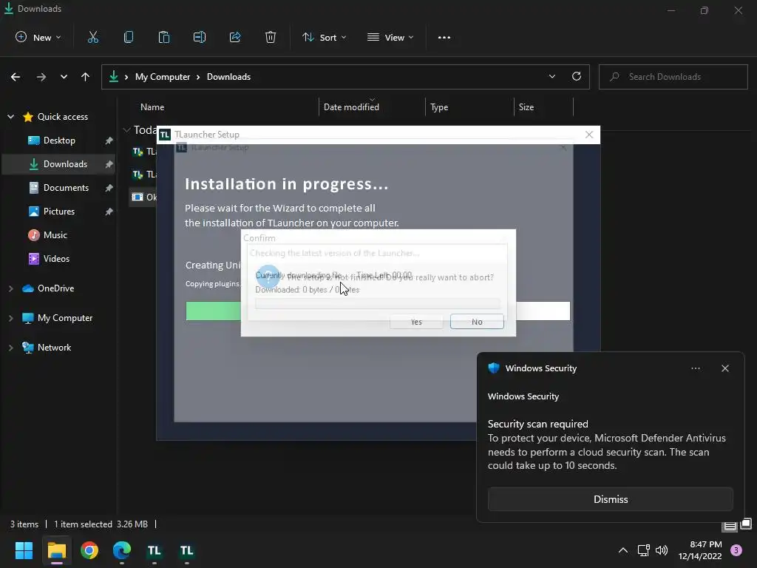Dismiss the Windows Security notification
Image resolution: width=757 pixels, height=568 pixels.
(x=610, y=499)
